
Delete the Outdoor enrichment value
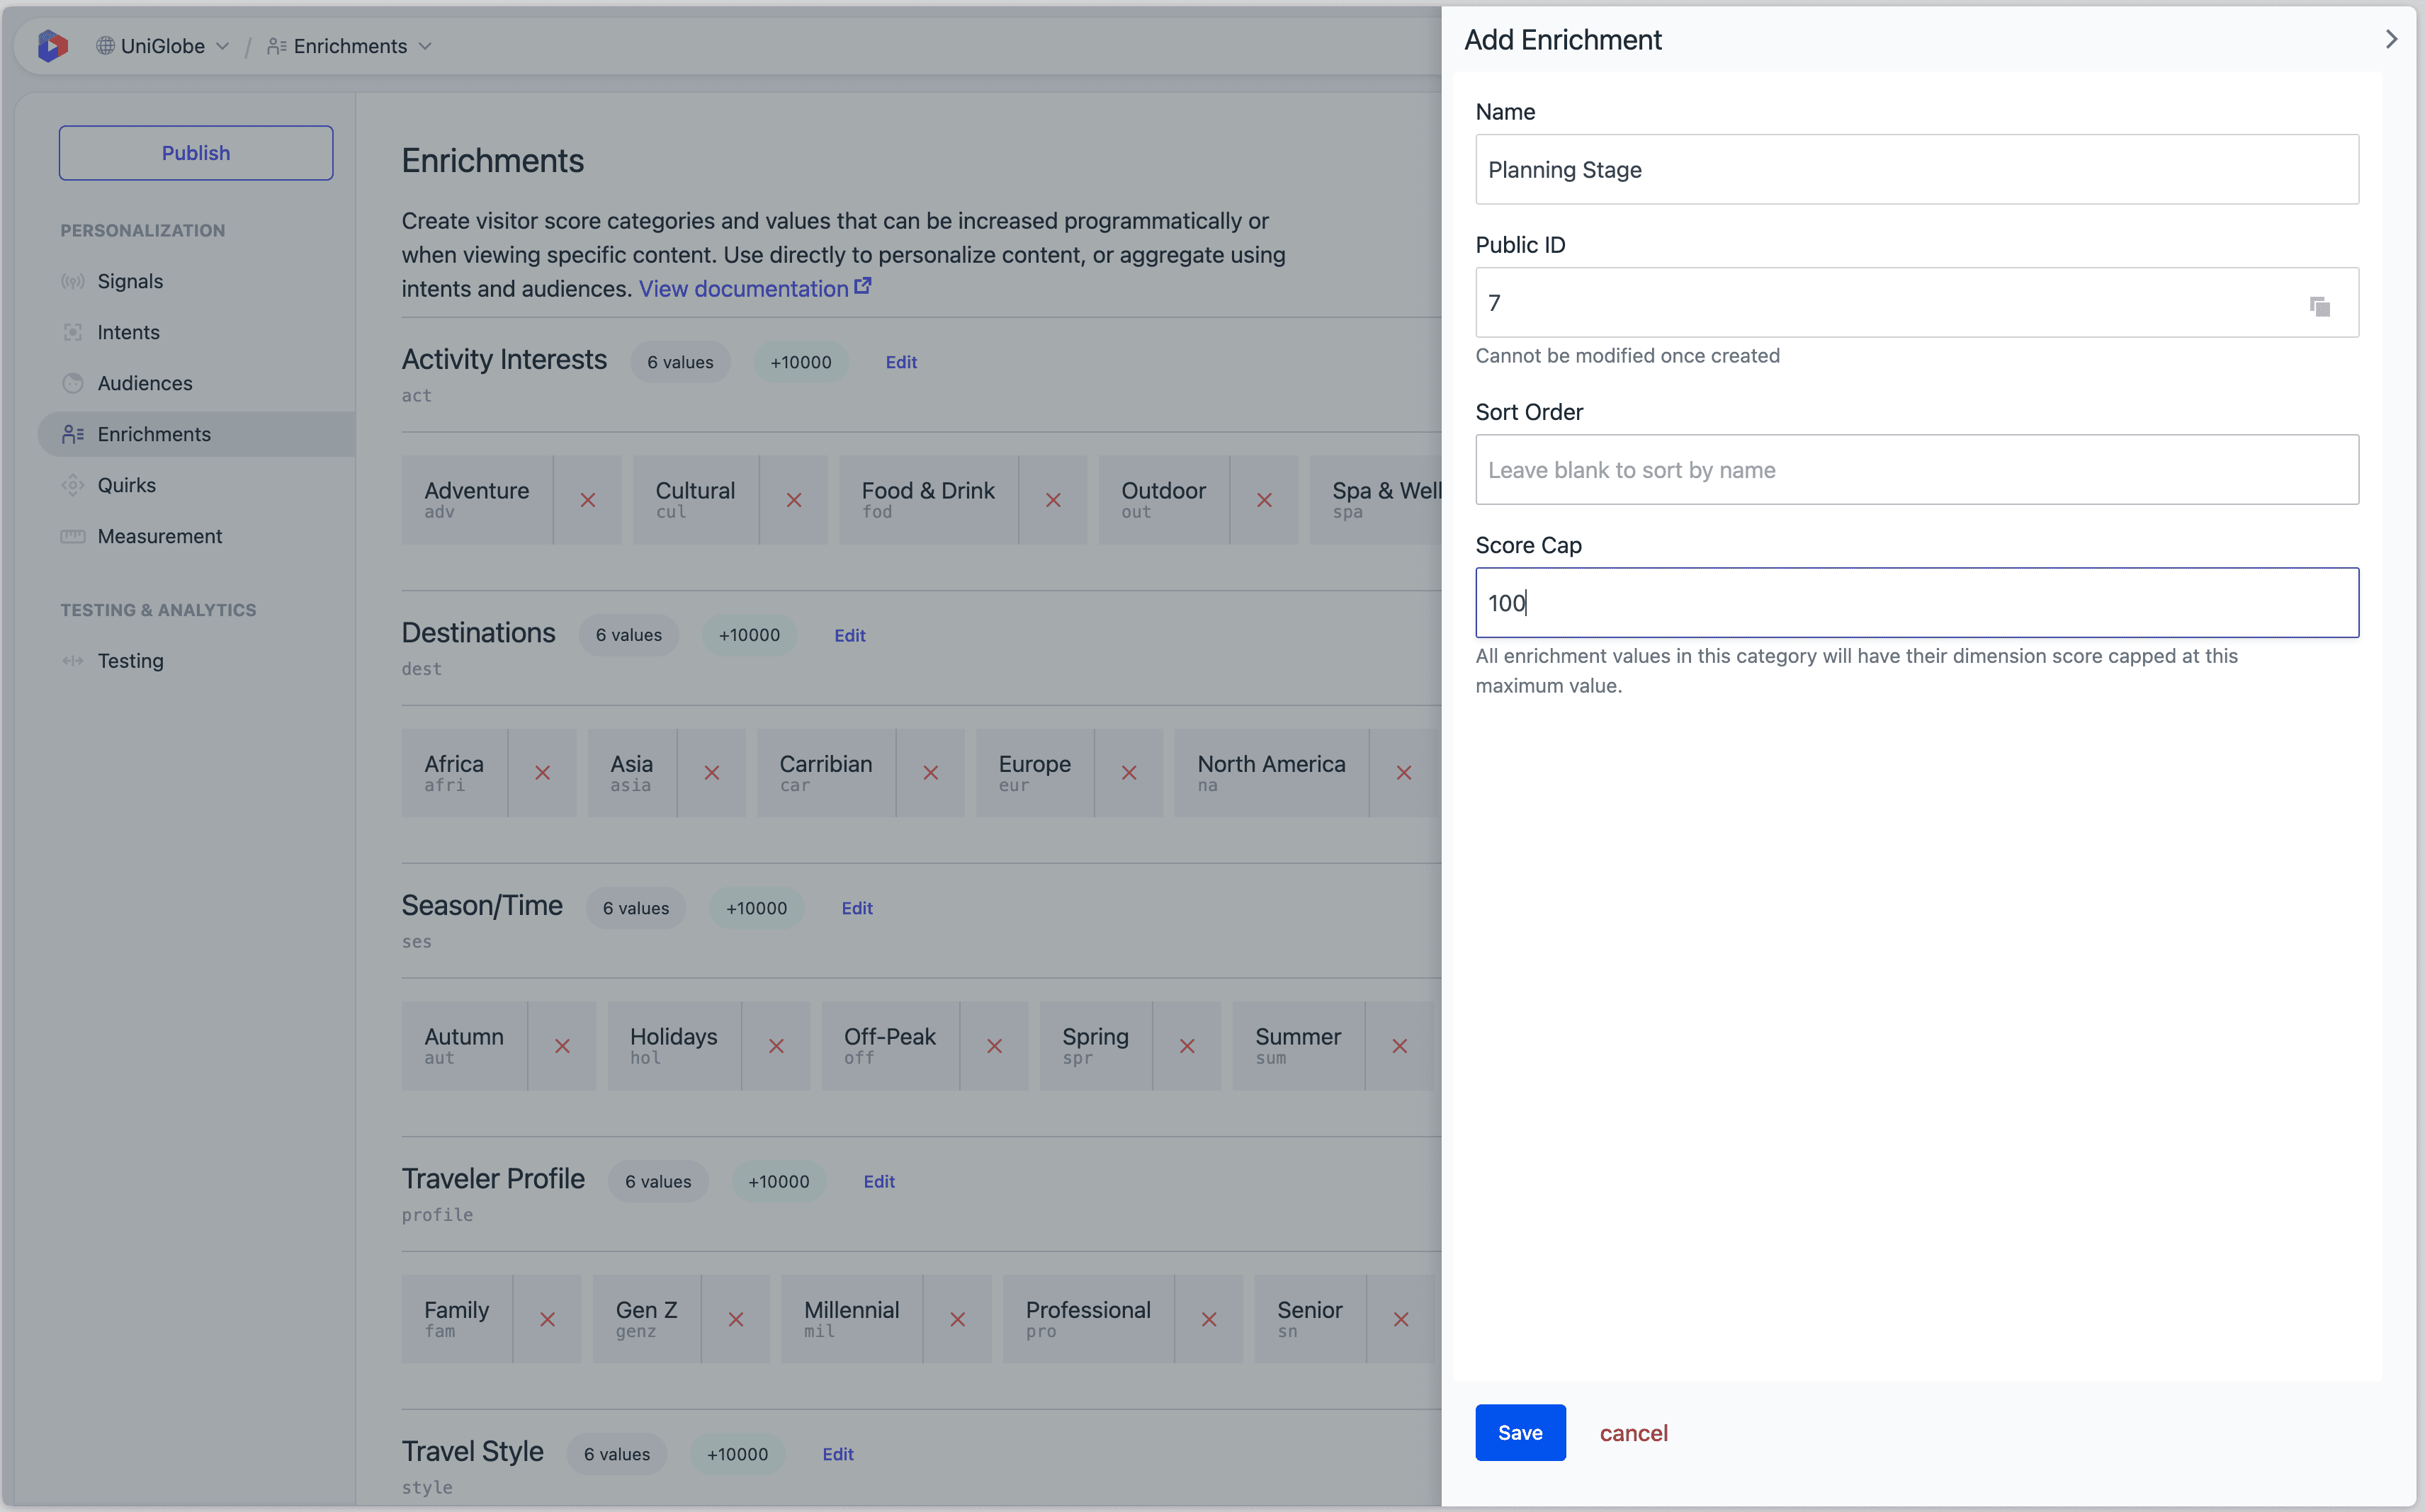(x=1264, y=500)
